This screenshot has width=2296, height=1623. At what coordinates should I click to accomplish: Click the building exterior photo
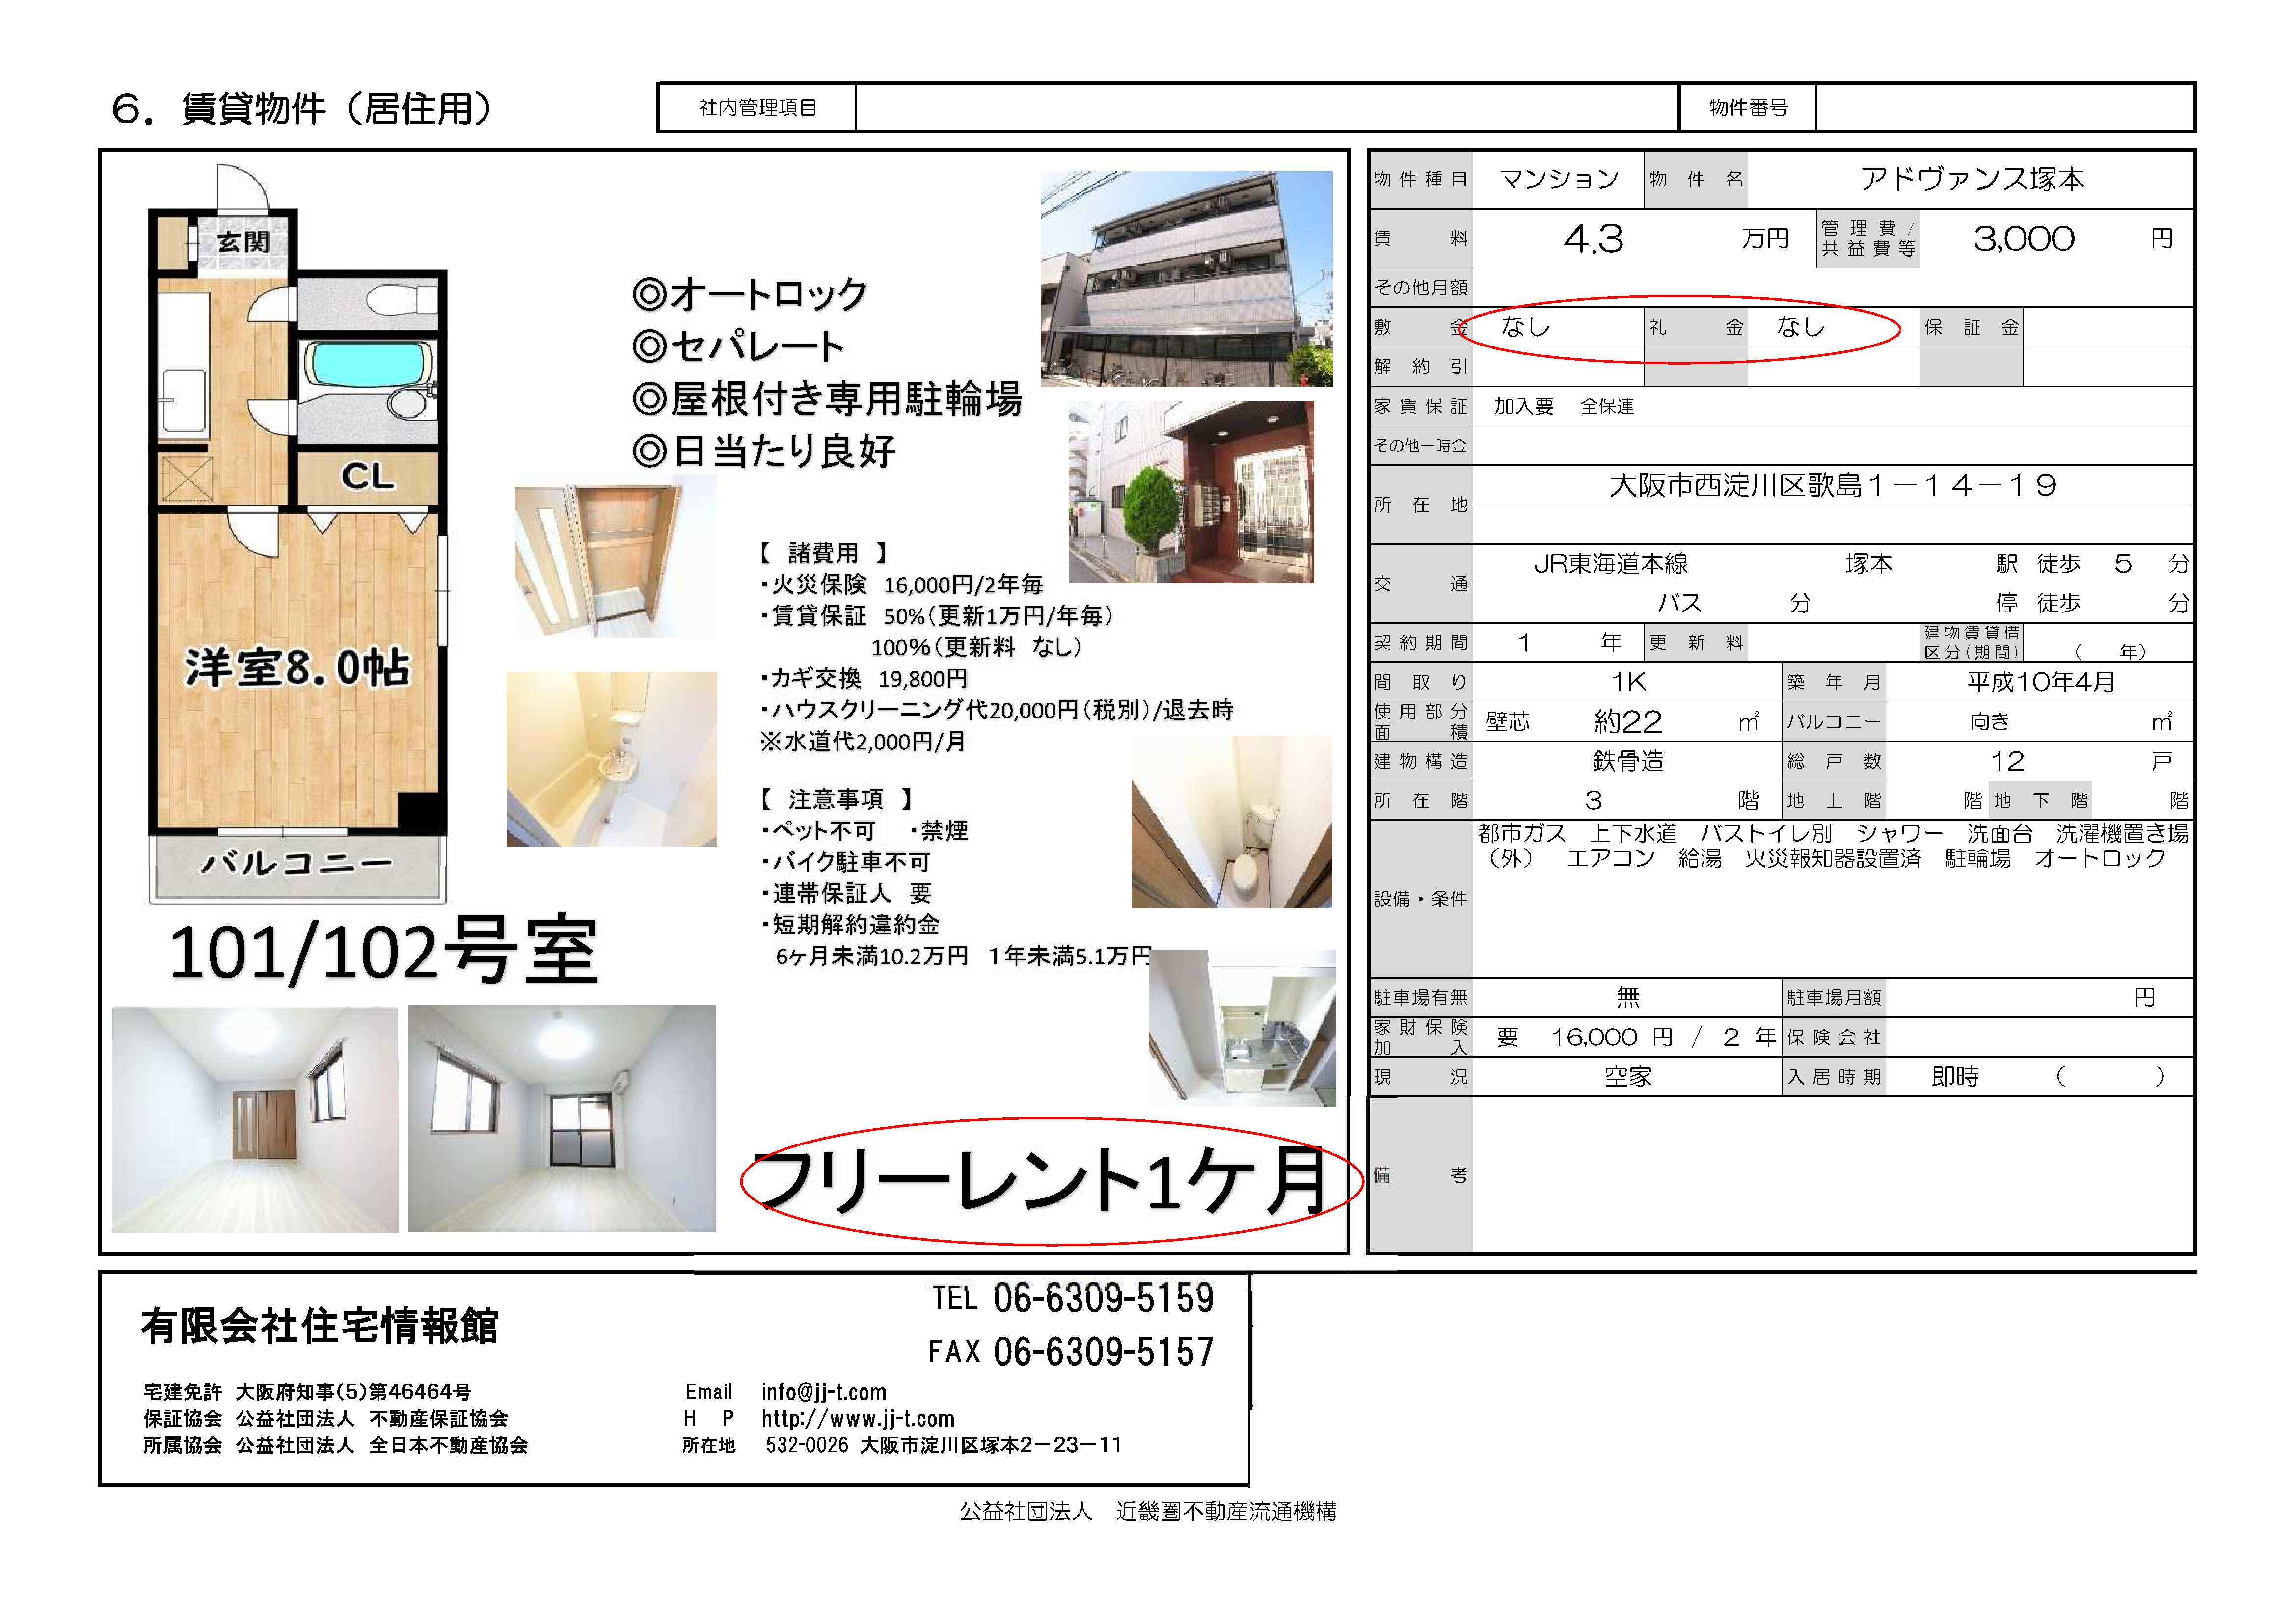(x=1186, y=278)
